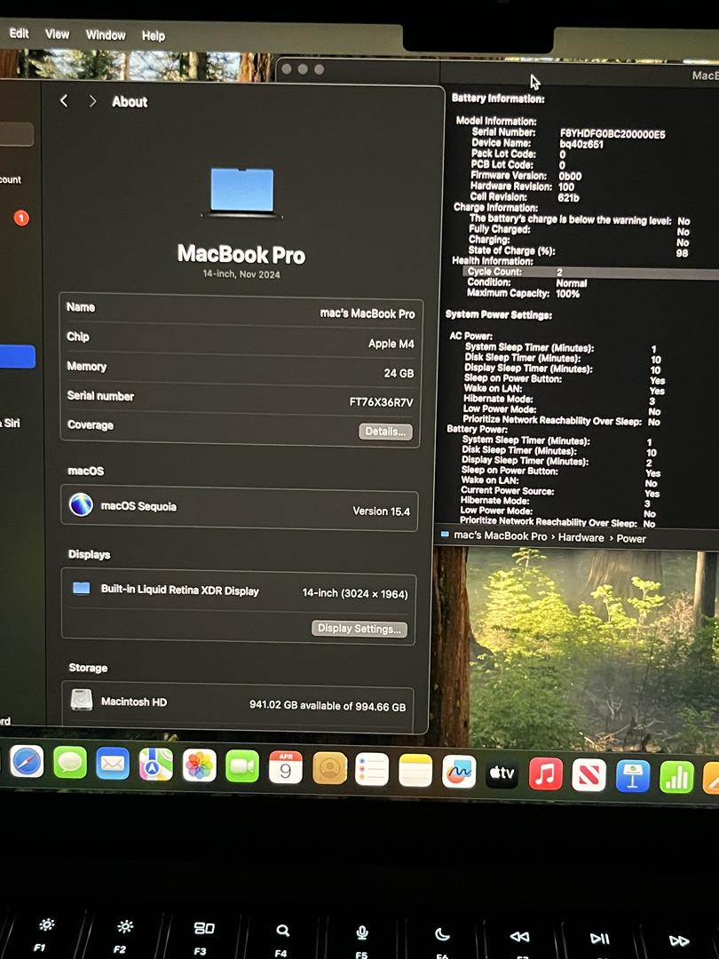Click the Coverage Details... button
Screen dimensions: 719x959
click(385, 432)
